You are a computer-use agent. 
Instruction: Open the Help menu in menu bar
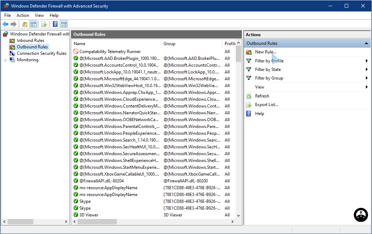pos(54,15)
